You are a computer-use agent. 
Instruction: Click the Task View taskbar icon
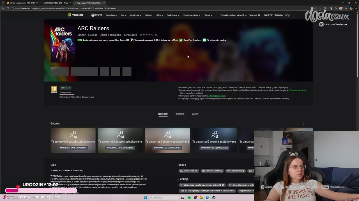pos(182,198)
